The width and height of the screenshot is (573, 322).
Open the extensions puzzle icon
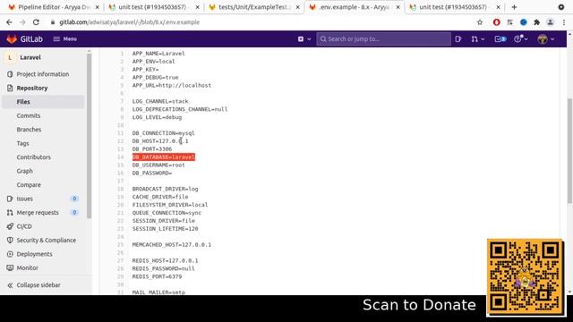pyautogui.click(x=537, y=22)
